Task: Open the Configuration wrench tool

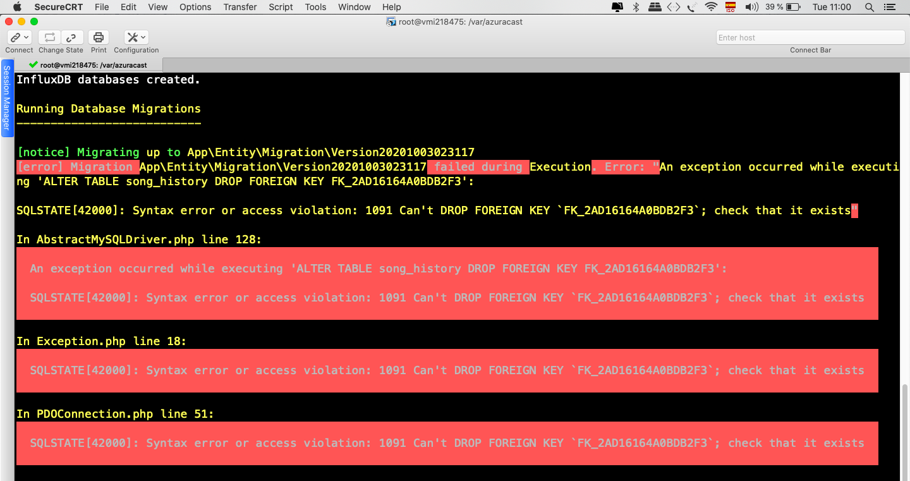Action: click(131, 38)
